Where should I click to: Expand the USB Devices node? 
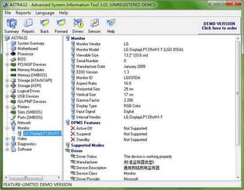coord(7,96)
